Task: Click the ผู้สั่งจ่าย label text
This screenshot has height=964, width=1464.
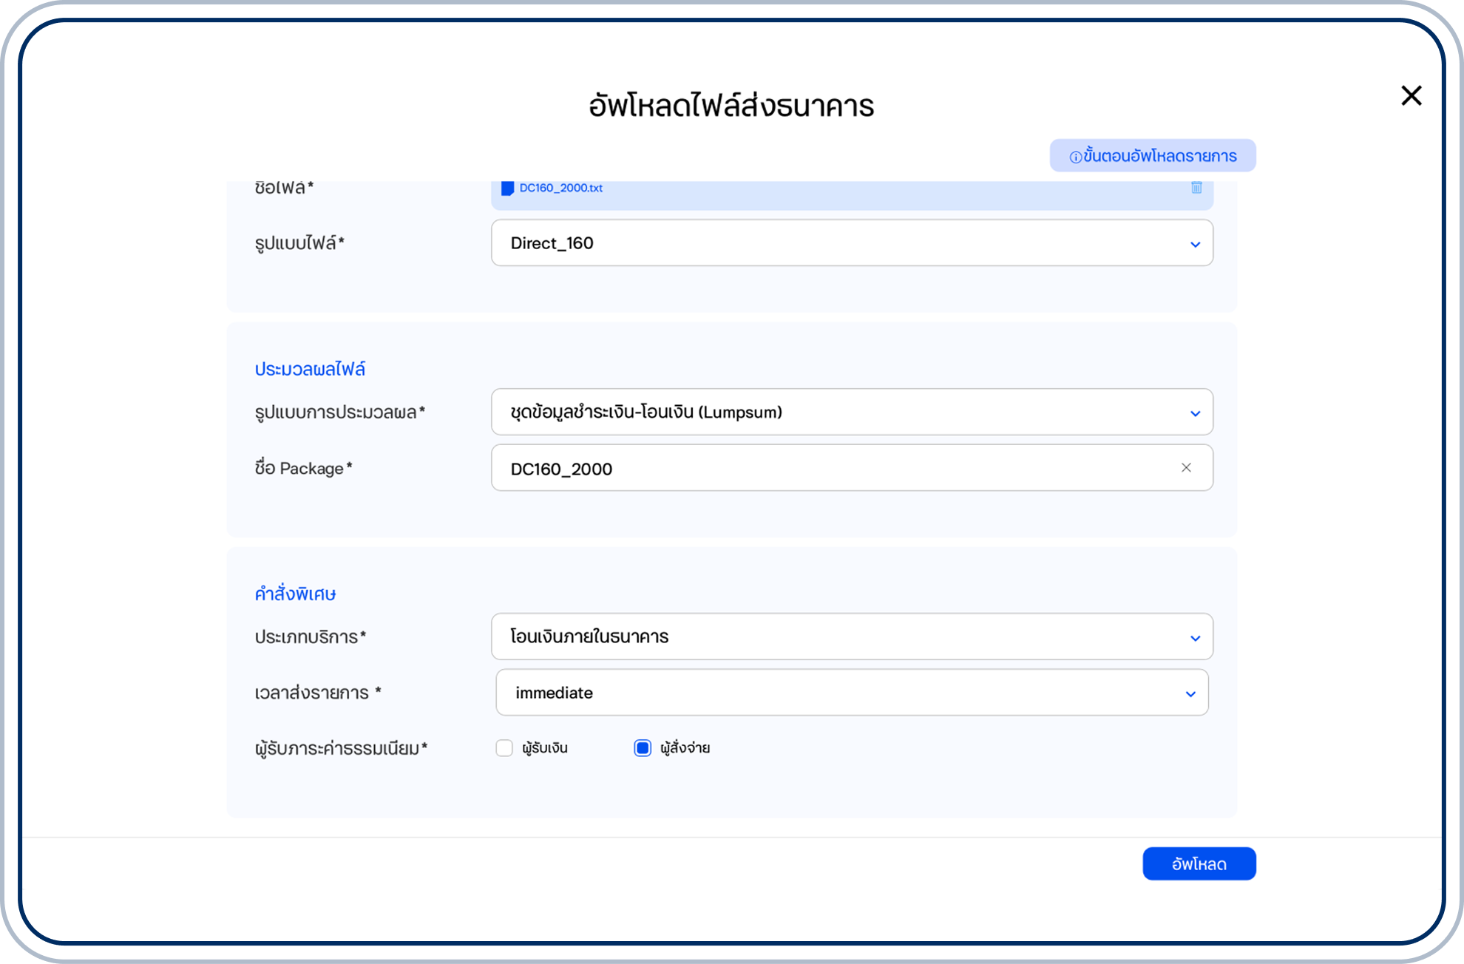Action: tap(685, 748)
